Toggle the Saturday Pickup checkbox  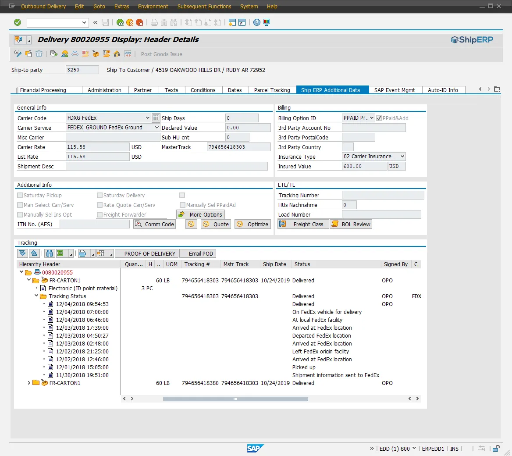(20, 196)
